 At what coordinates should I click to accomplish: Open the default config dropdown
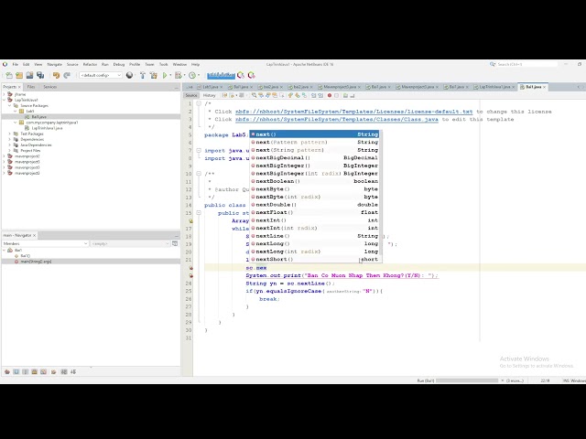[101, 75]
